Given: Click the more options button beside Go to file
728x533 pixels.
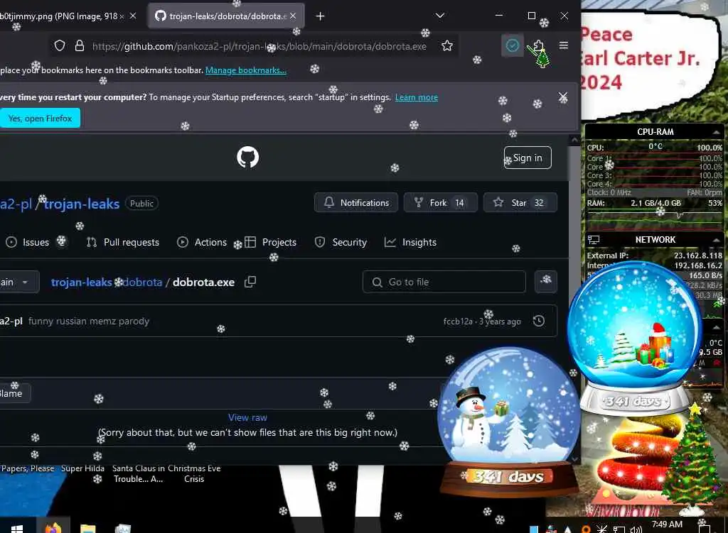Looking at the screenshot, I should coord(546,282).
